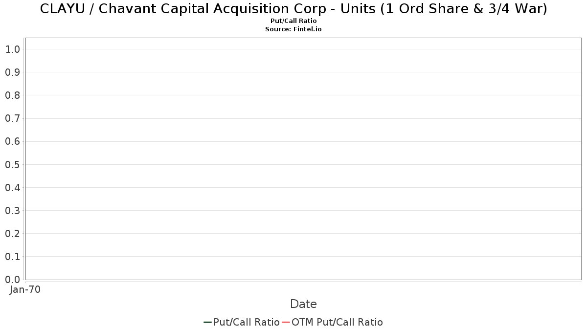Click the dark green Put/Call Ratio legend line
The image size is (587, 330).
pos(207,322)
